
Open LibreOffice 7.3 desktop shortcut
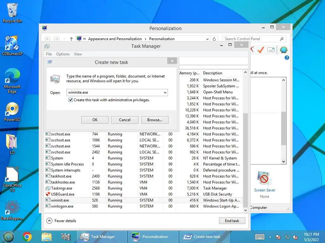(12, 179)
